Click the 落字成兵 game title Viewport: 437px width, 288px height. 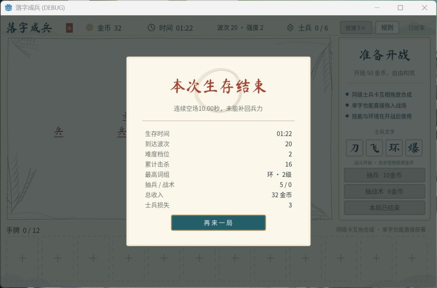tap(29, 28)
